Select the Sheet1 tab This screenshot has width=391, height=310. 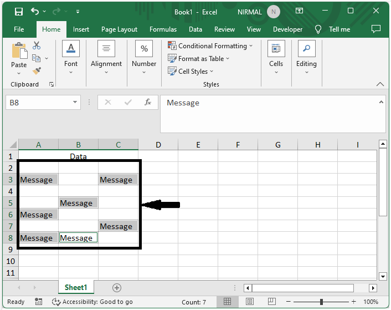[76, 287]
